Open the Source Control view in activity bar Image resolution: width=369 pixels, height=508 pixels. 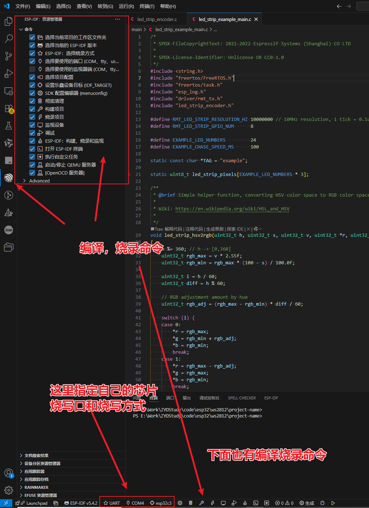(9, 56)
